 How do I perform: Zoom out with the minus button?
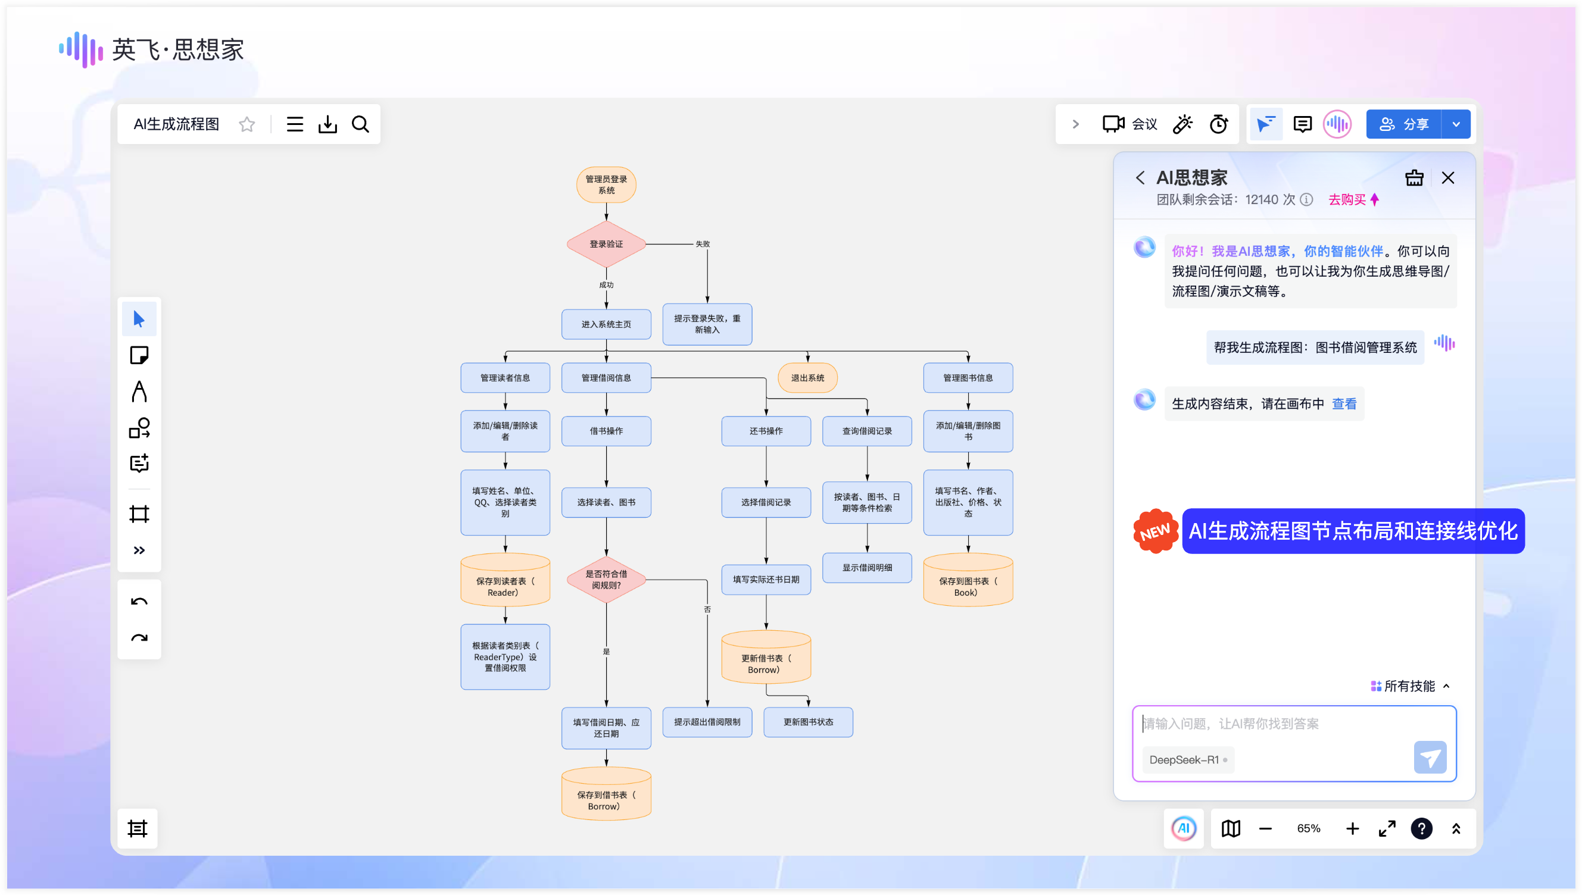pos(1265,828)
